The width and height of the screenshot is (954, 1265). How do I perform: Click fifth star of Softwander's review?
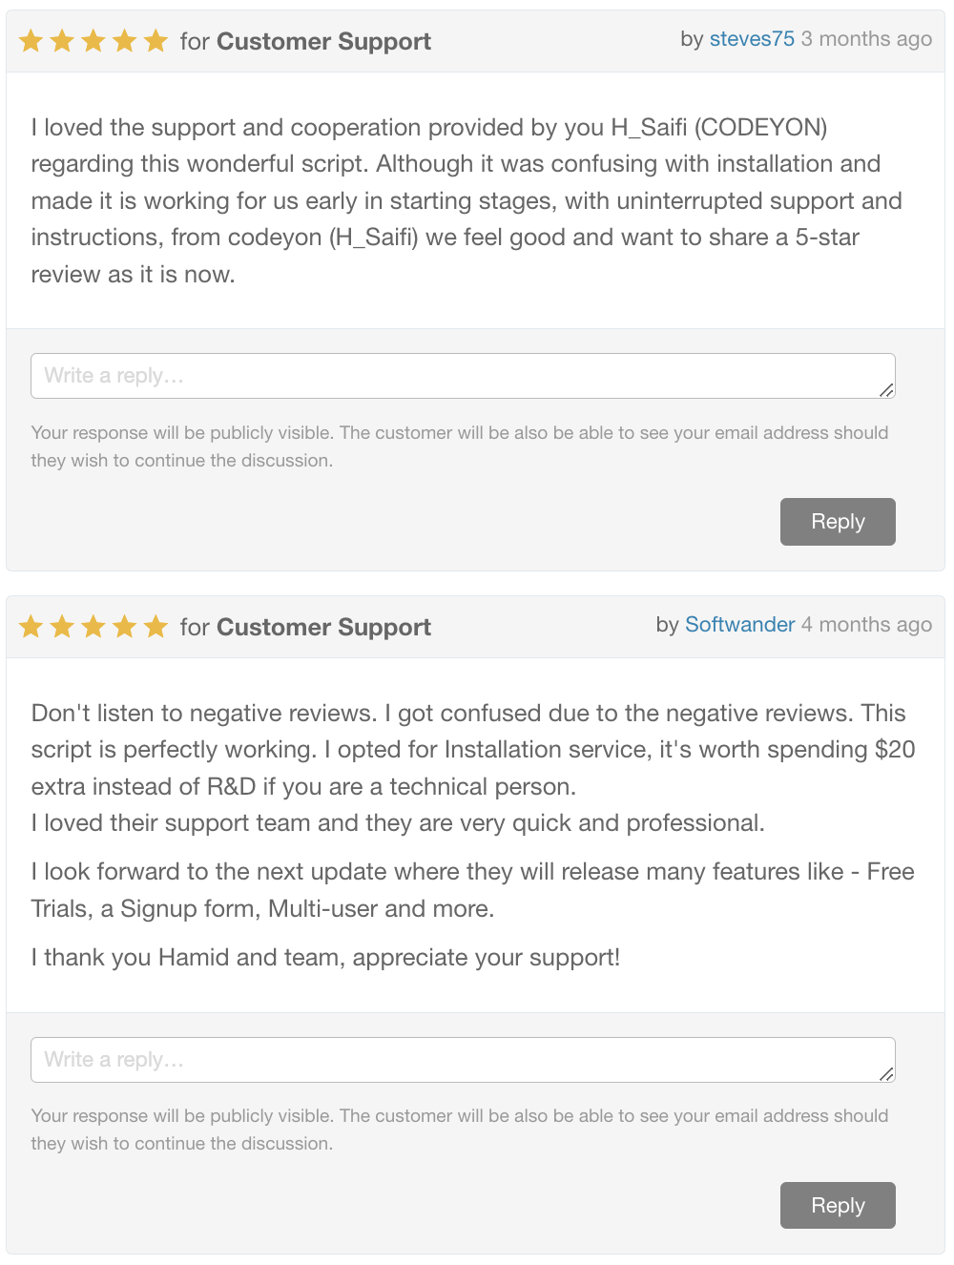coord(156,627)
